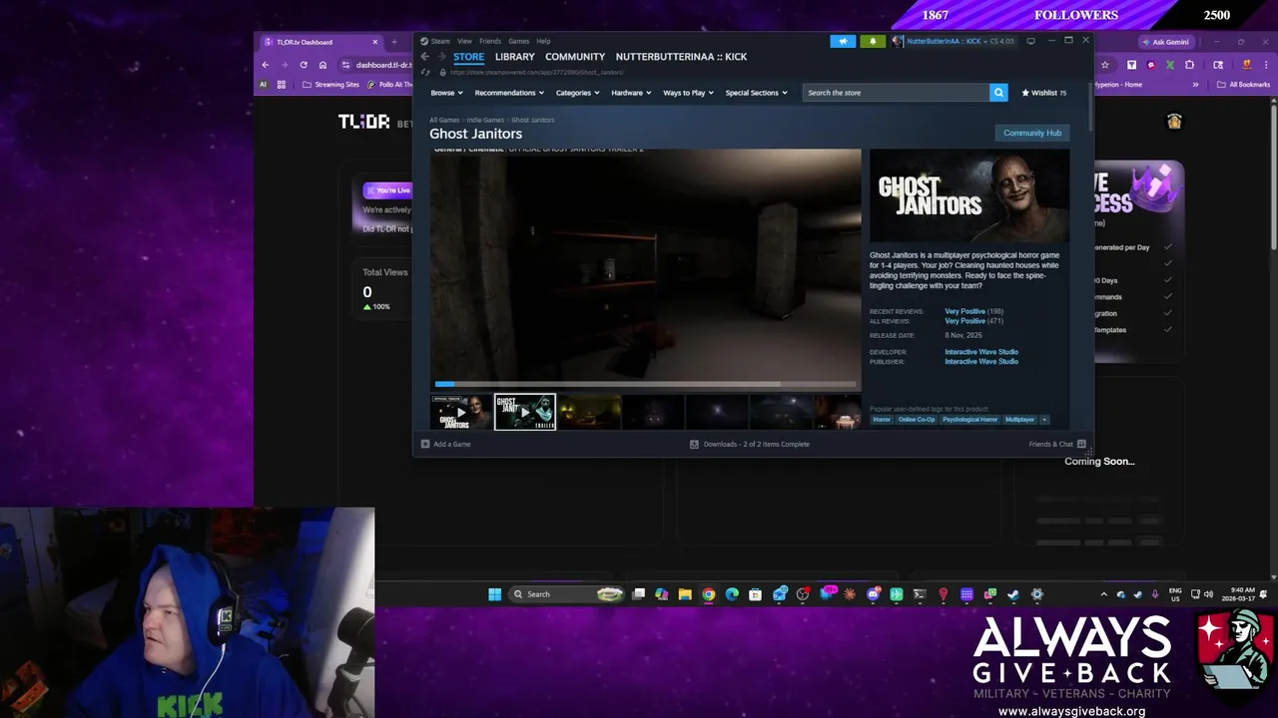This screenshot has height=718, width=1278.
Task: Click the Online Co-Op tag
Action: [917, 420]
